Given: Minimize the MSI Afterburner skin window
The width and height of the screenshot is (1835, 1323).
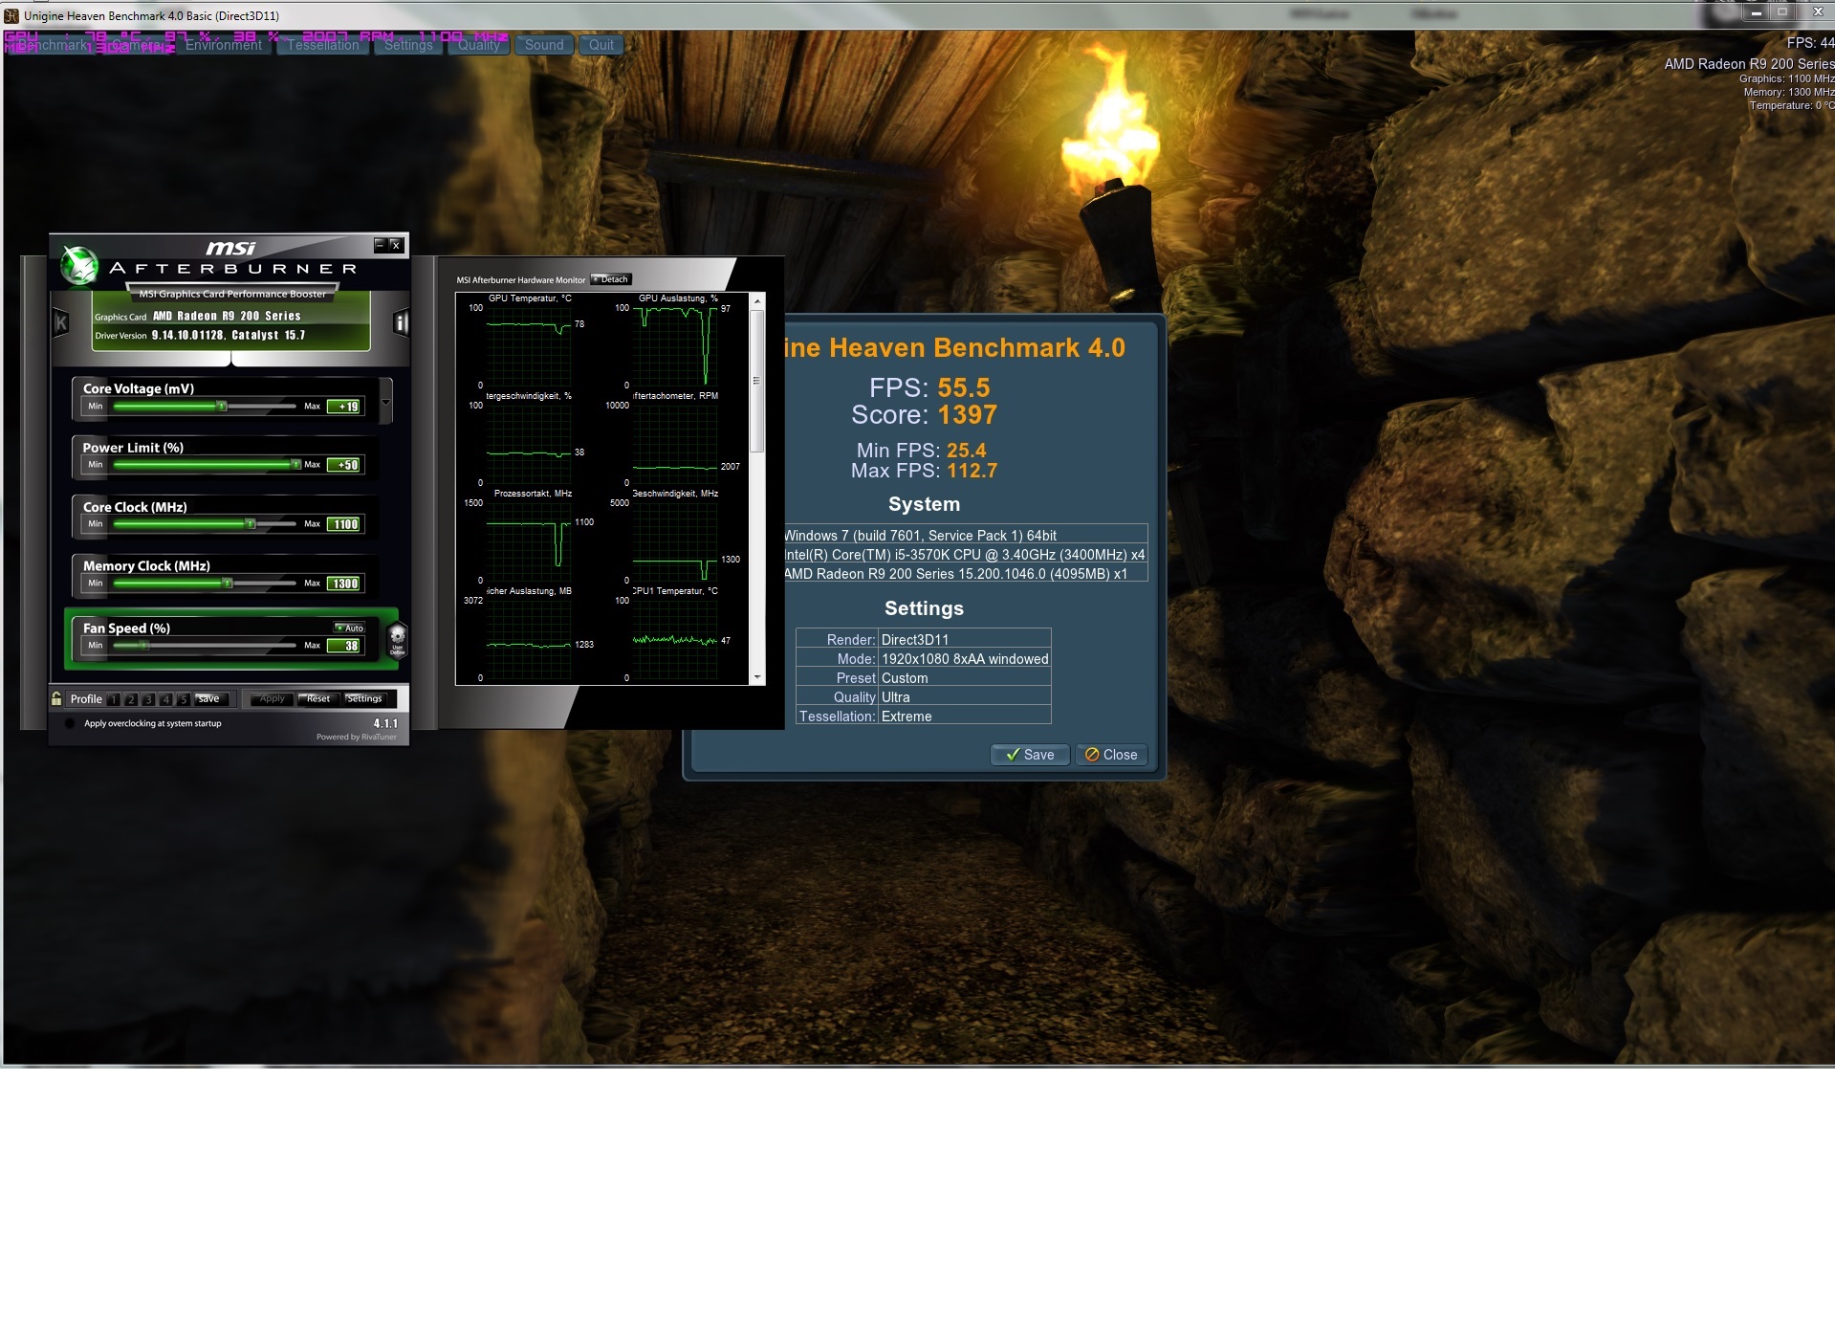Looking at the screenshot, I should tap(380, 245).
